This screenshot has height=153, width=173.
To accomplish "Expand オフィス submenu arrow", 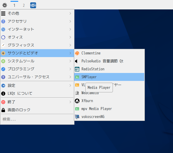I will click(x=70, y=37).
